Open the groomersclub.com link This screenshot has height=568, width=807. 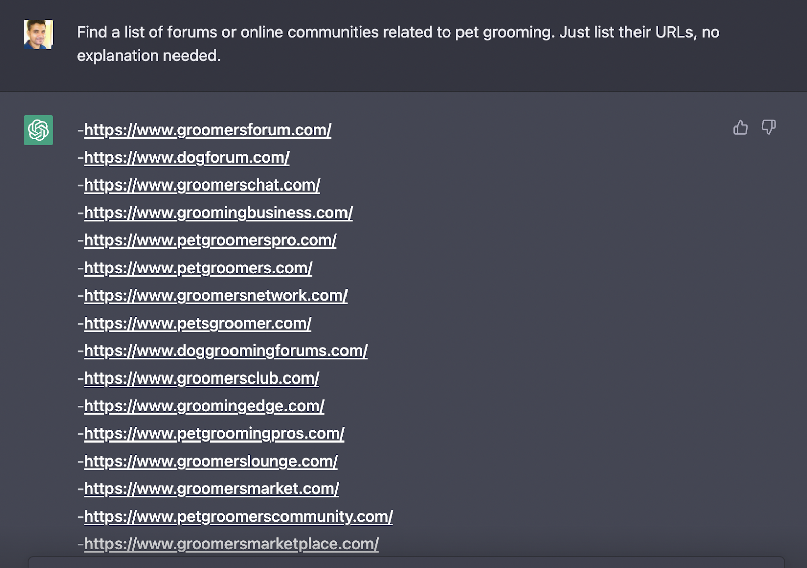tap(201, 378)
